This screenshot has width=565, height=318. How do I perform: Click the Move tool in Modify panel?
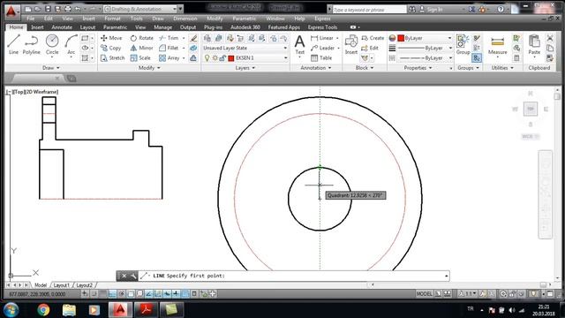point(111,38)
